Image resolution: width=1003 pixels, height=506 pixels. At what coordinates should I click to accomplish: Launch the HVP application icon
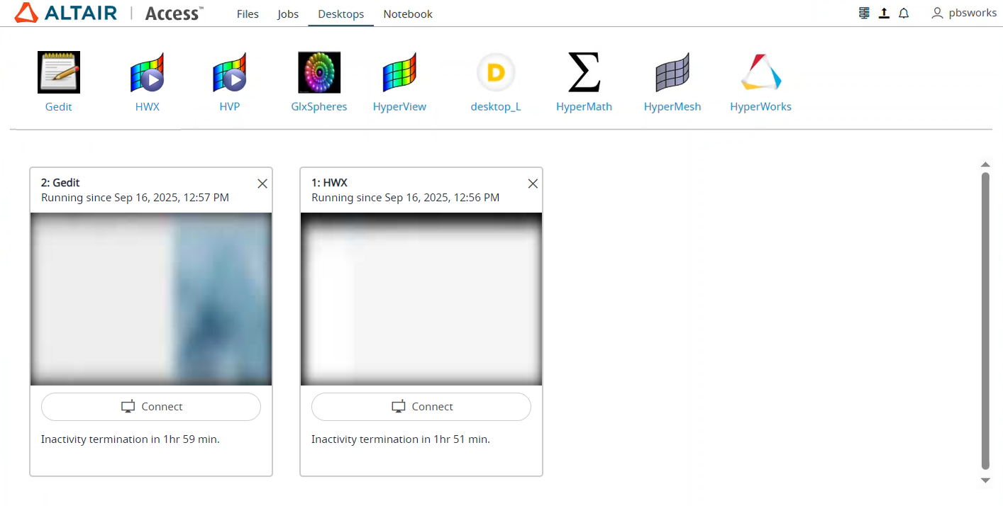230,72
